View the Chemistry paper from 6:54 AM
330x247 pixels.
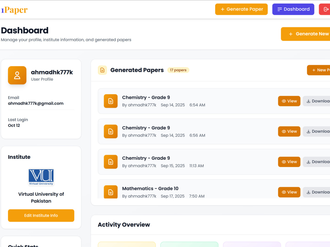tap(289, 101)
